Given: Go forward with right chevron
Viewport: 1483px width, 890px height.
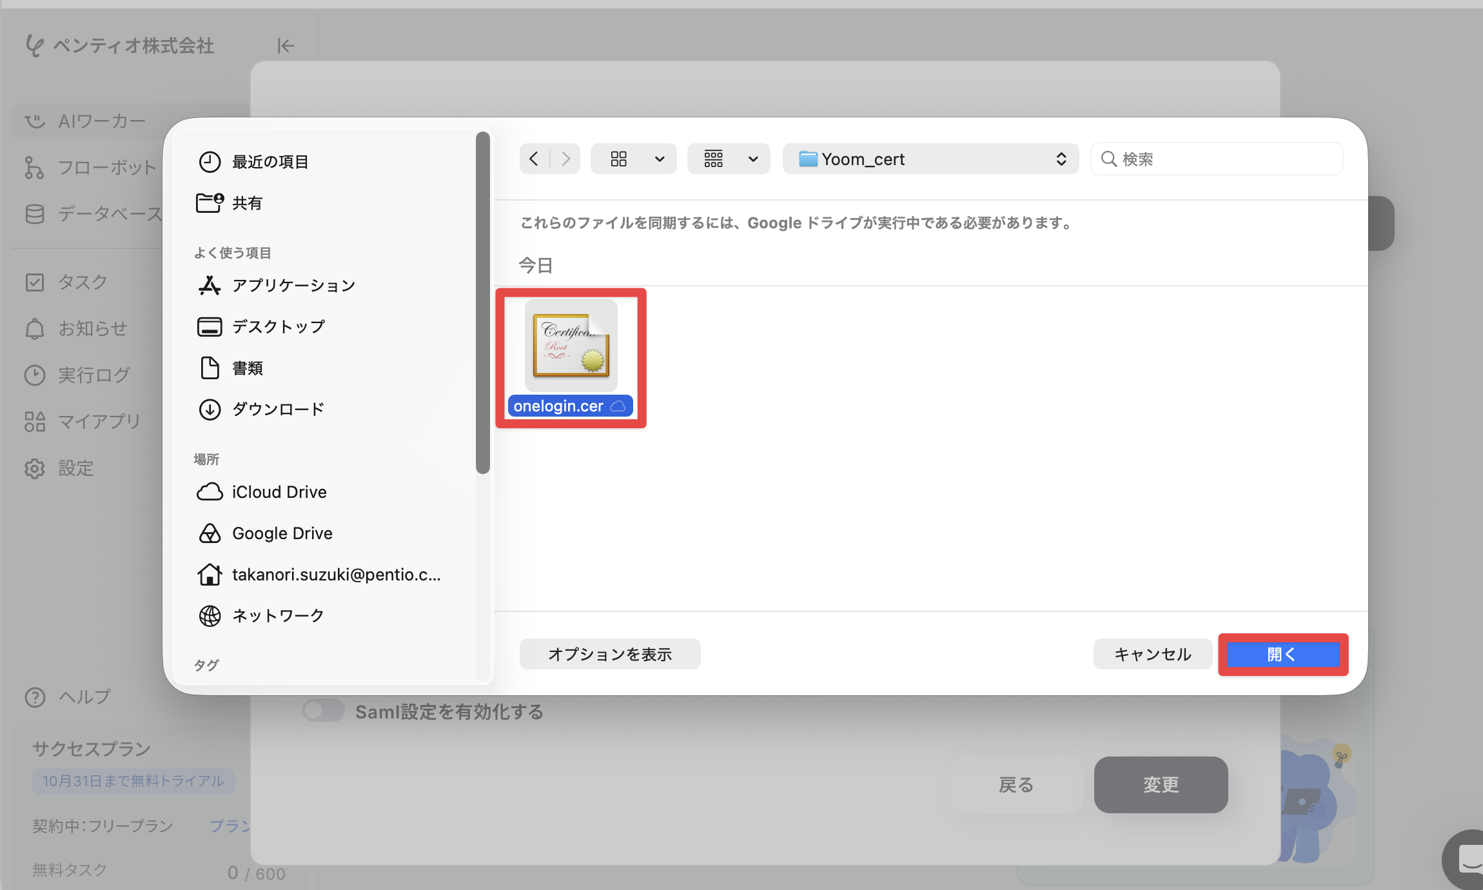Looking at the screenshot, I should click(565, 159).
